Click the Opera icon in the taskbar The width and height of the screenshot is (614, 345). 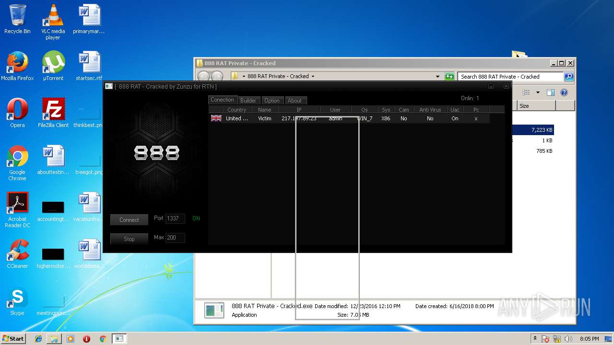coord(86,339)
